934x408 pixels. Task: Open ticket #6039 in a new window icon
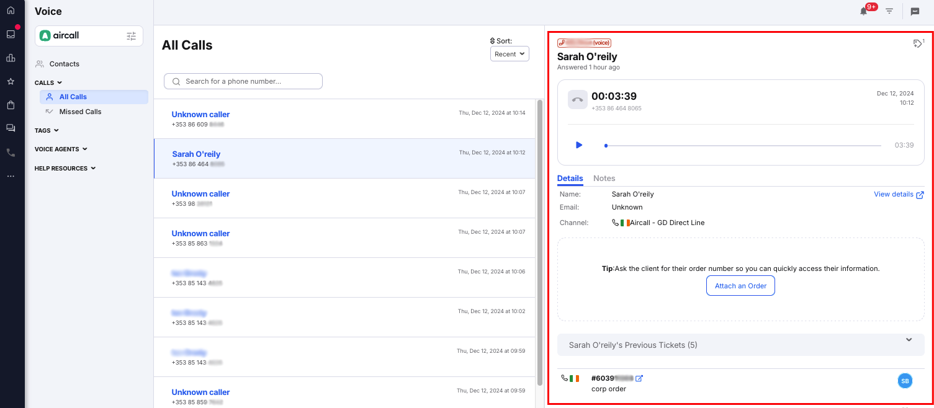click(639, 378)
